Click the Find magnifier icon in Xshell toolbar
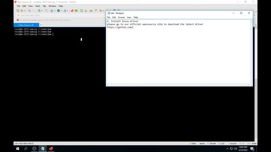The height and width of the screenshot is (152, 271). click(47, 11)
